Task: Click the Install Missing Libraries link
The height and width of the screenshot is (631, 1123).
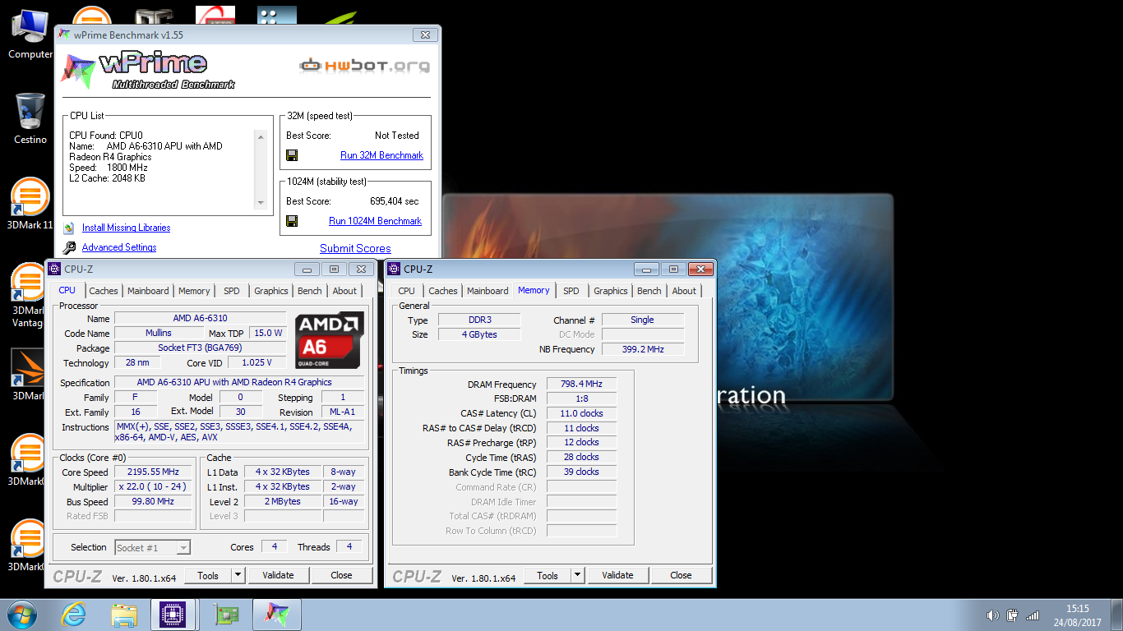Action: pyautogui.click(x=127, y=228)
